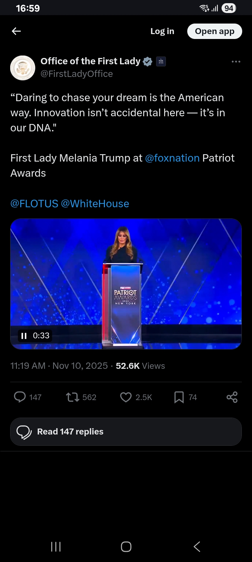Screen dimensions: 252x562
Task: Like the post with heart icon
Action: click(x=126, y=397)
